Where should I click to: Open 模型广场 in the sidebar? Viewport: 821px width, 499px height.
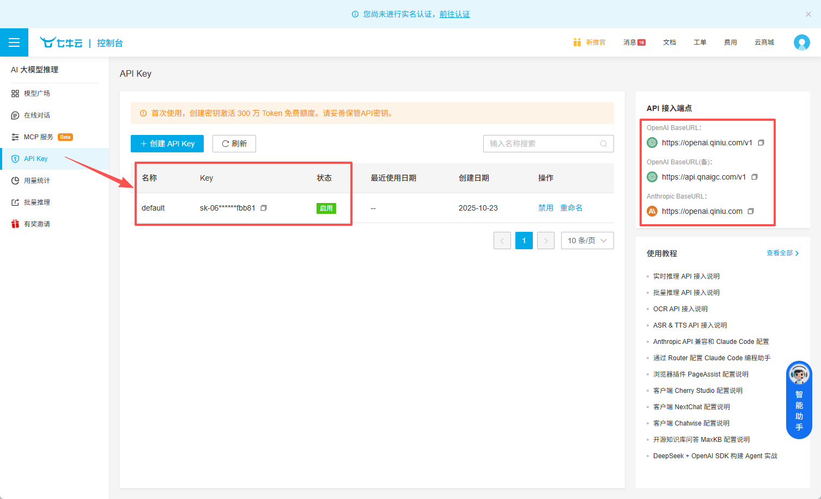click(37, 94)
